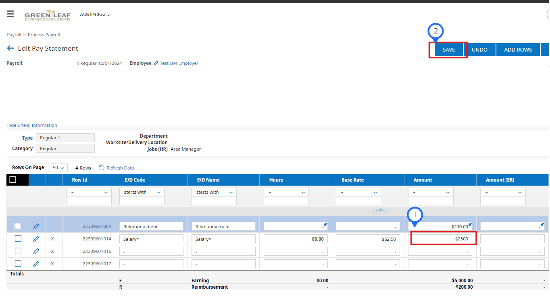The height and width of the screenshot is (302, 550).
Task: Click the ADD ROWS button
Action: tap(518, 50)
